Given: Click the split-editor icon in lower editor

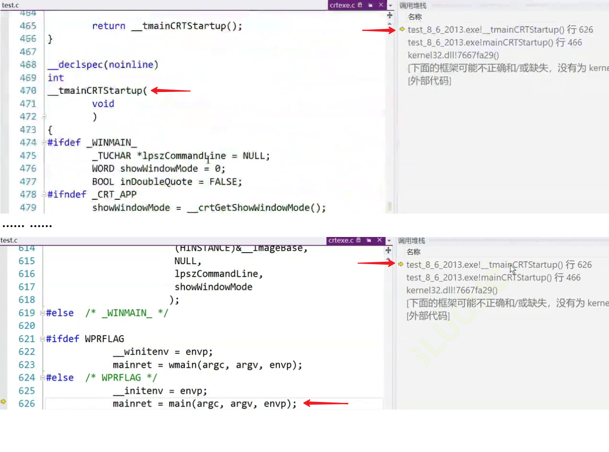Looking at the screenshot, I should pos(388,250).
